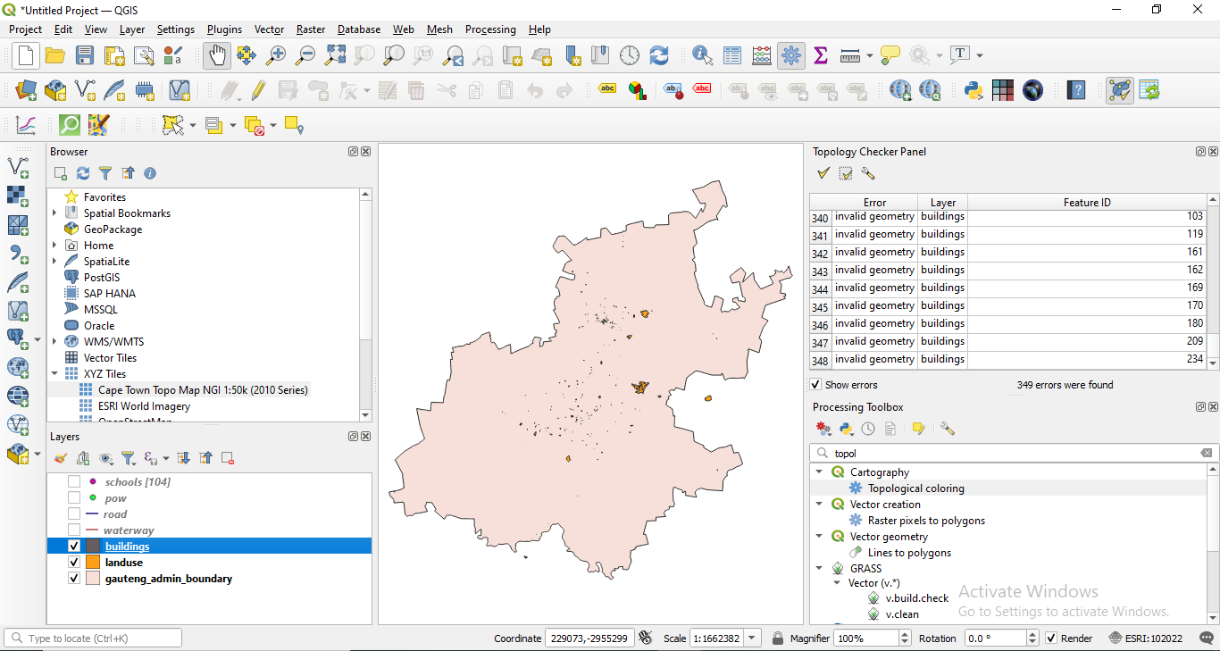Open layer styling brush icon in Layers
The height and width of the screenshot is (651, 1220).
click(x=61, y=458)
